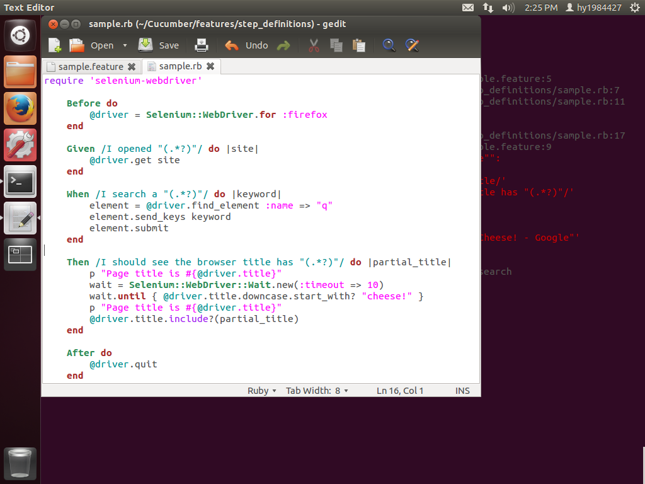The image size is (645, 484).
Task: Click the 2:25 PM clock
Action: point(541,8)
